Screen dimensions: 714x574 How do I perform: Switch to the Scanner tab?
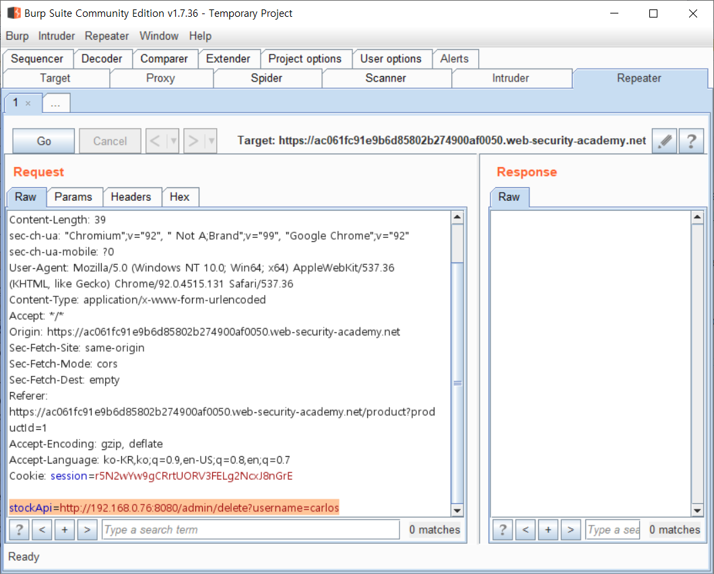[x=386, y=78]
